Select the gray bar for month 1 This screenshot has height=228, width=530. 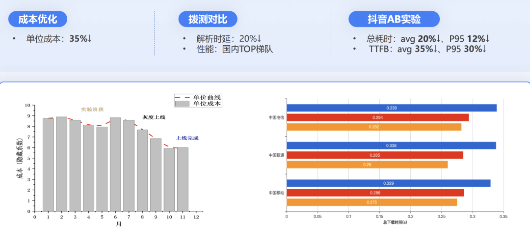tap(48, 165)
